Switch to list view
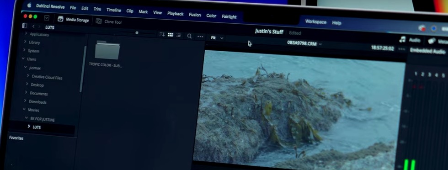Screen dimensions: 448x170 click(179, 35)
